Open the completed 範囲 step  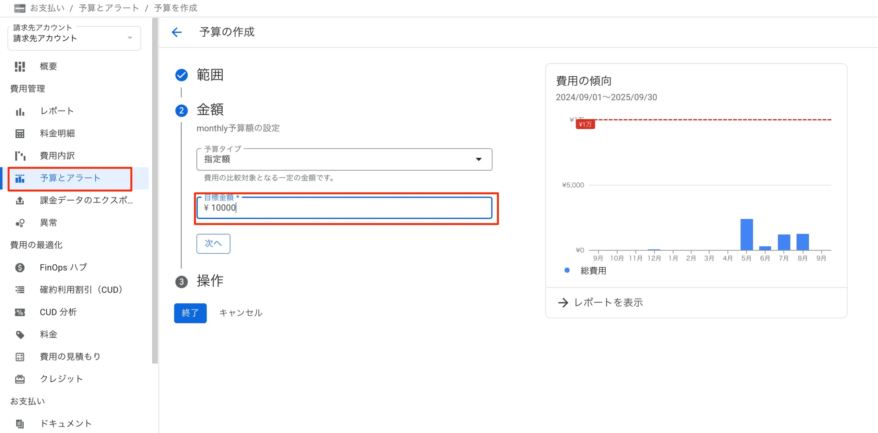coord(210,75)
